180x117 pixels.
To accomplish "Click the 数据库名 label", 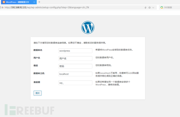I will coord(38,50).
